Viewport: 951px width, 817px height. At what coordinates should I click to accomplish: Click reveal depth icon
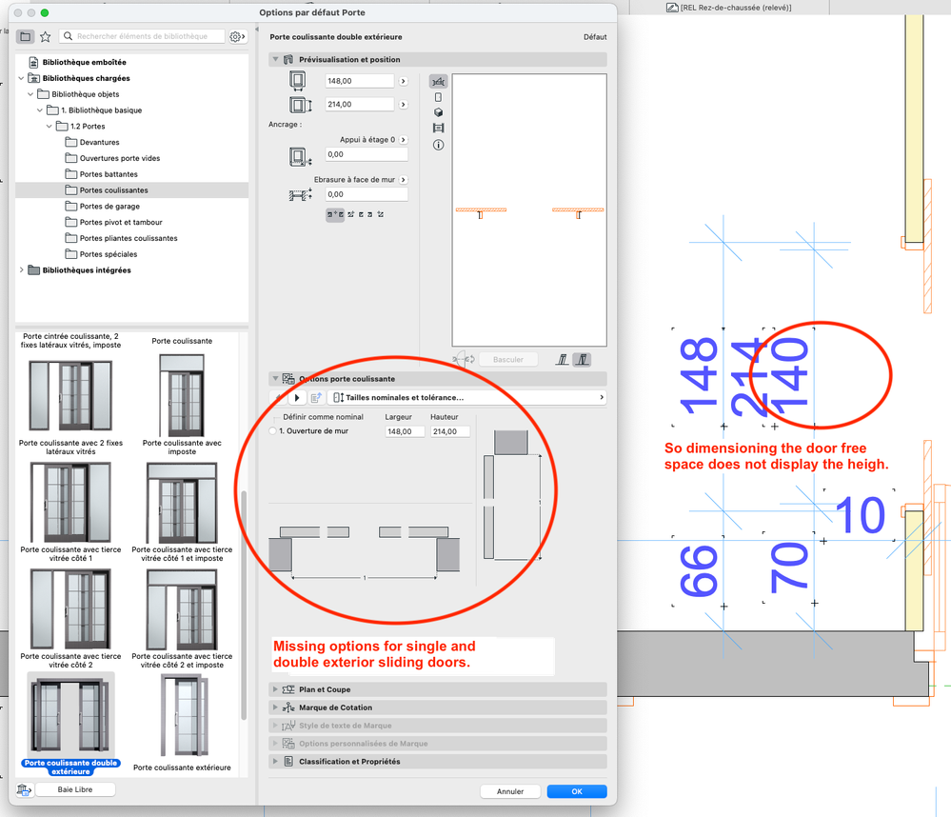tap(300, 194)
